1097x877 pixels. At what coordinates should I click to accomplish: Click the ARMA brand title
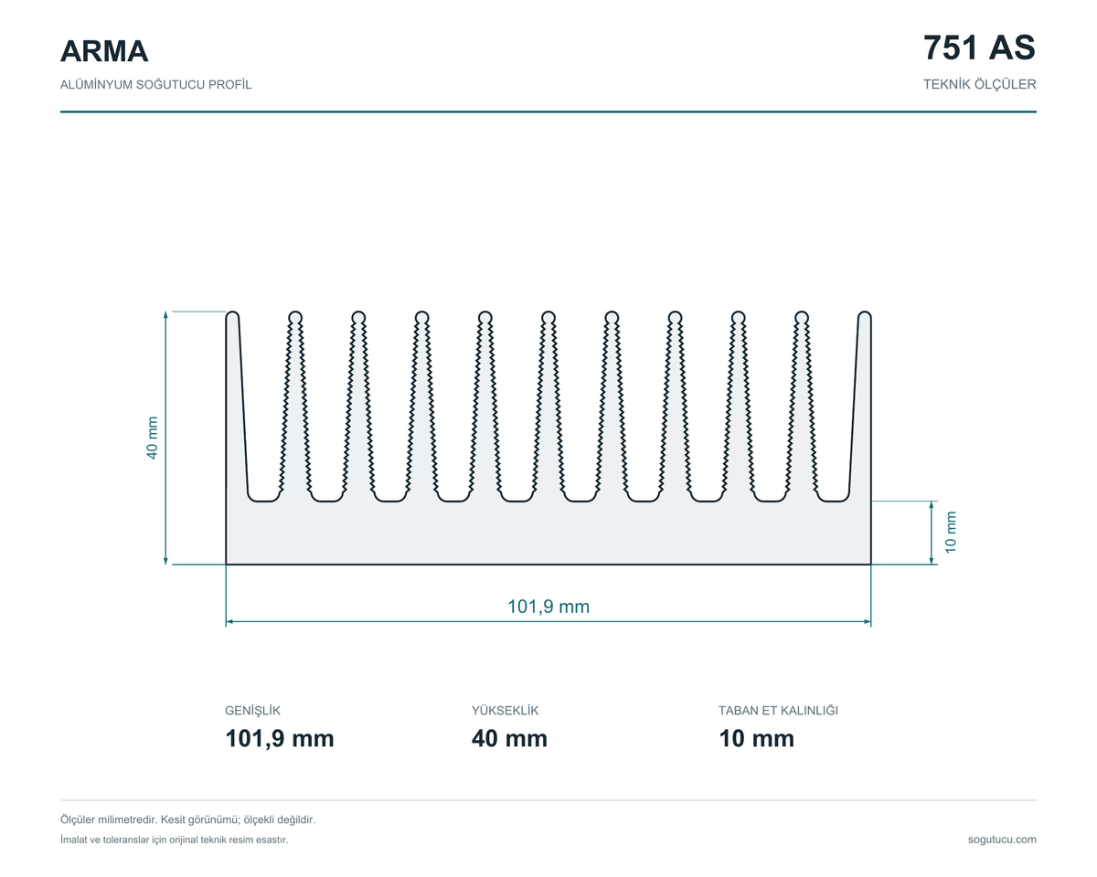[104, 51]
